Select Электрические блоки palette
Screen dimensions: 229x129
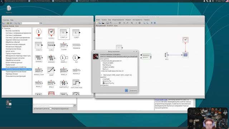(x=13, y=49)
